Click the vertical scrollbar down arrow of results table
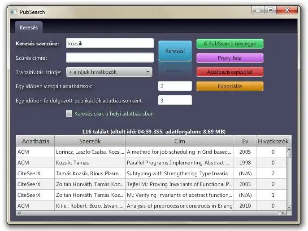308x231 pixels. [x=289, y=207]
